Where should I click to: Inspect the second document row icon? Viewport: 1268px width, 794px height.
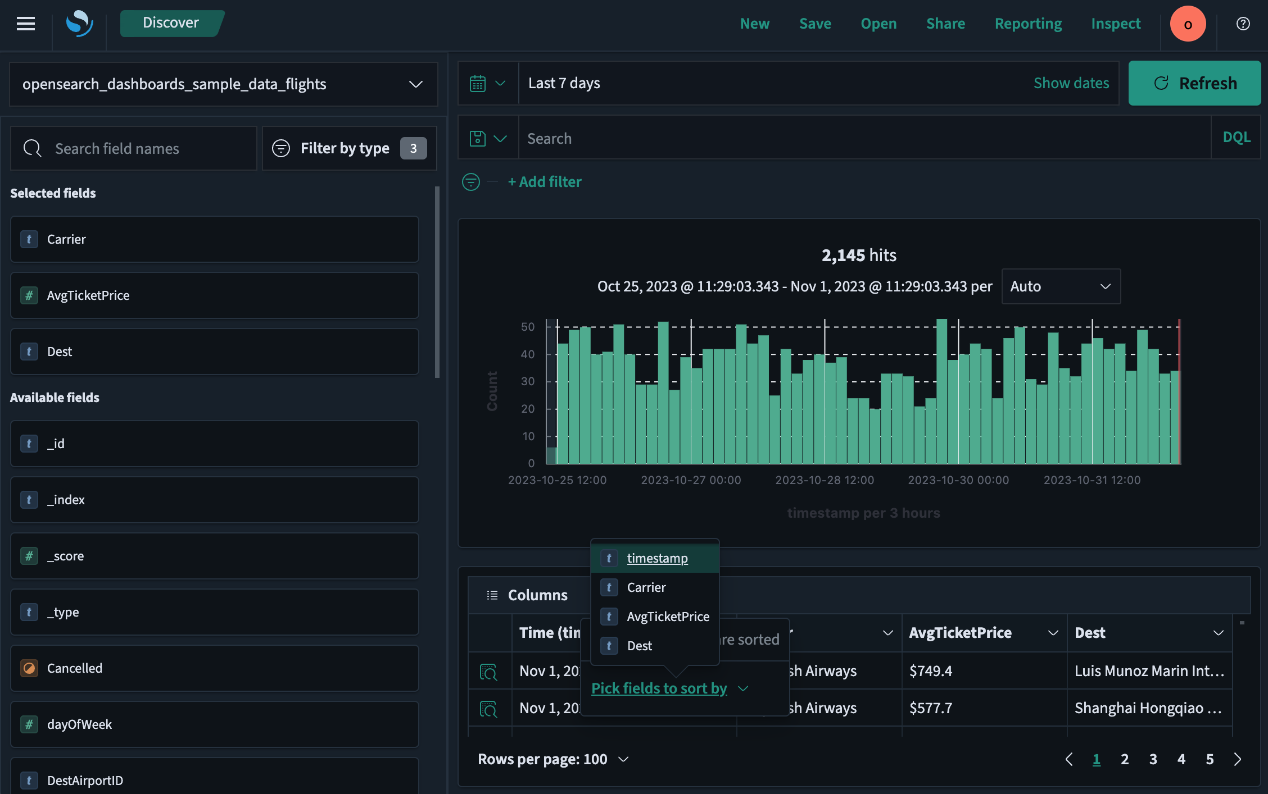click(488, 709)
